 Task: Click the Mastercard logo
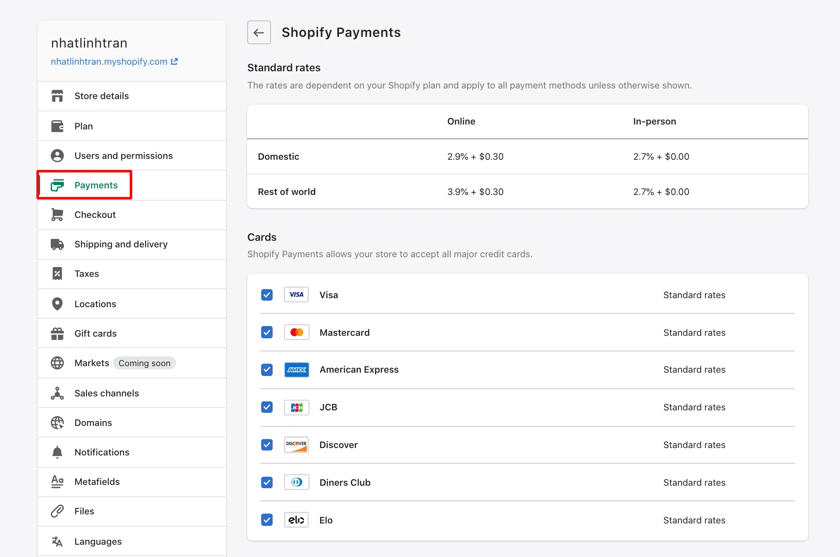(x=296, y=332)
